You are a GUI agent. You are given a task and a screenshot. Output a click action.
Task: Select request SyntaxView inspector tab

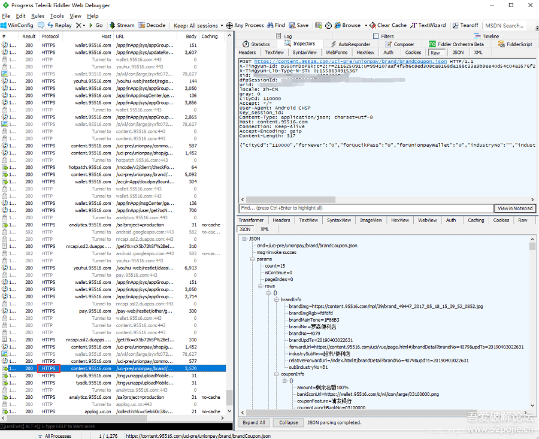coord(305,53)
